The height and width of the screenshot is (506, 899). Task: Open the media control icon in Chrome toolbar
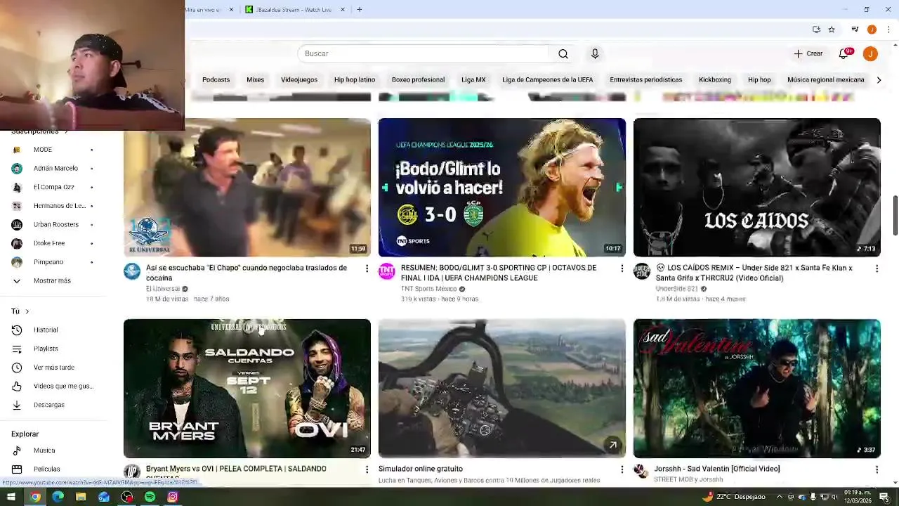coord(855,30)
